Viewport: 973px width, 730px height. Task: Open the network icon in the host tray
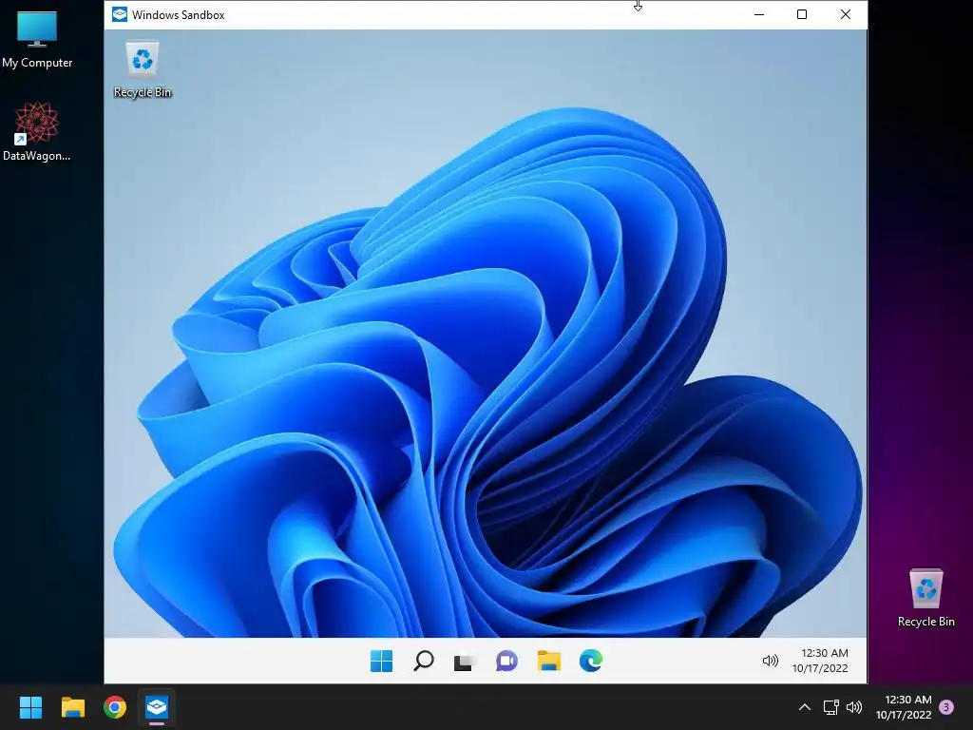point(830,707)
